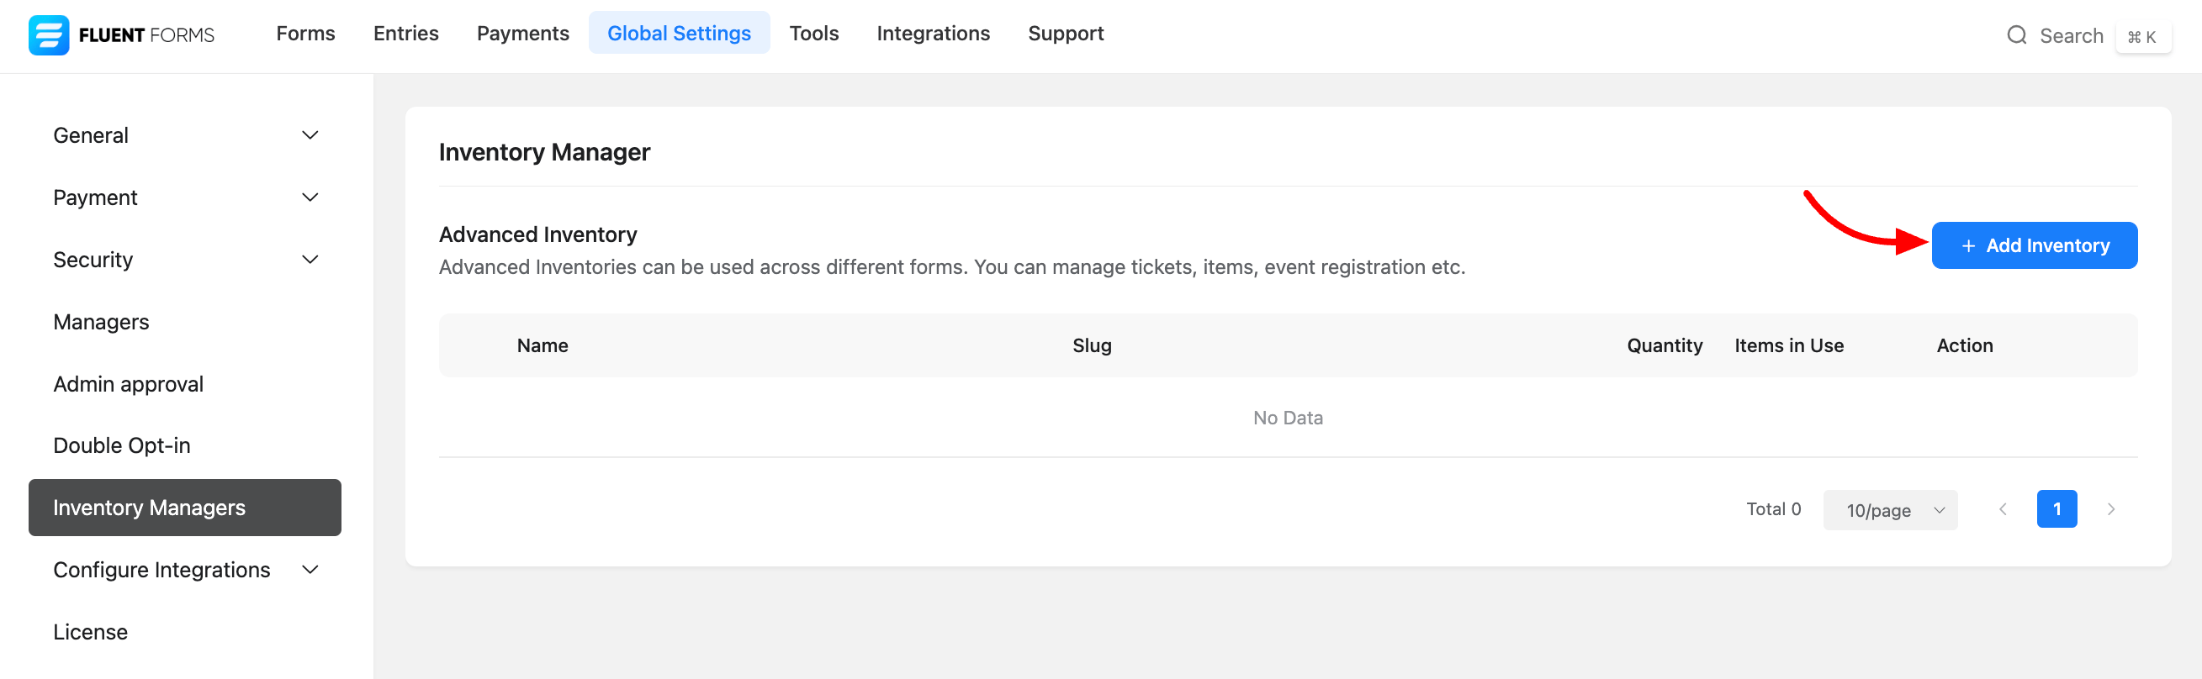Select Global Settings in the top navigation

679,34
